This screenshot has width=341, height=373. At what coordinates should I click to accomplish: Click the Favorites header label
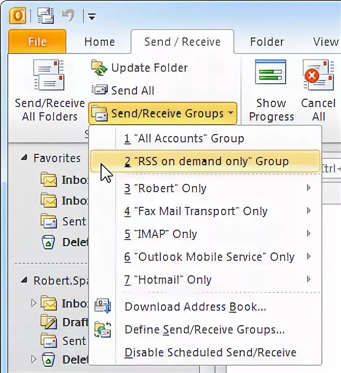click(57, 158)
